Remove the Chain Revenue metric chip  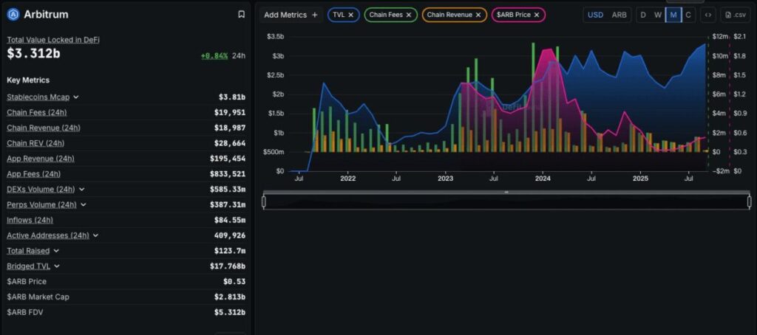[x=478, y=15]
